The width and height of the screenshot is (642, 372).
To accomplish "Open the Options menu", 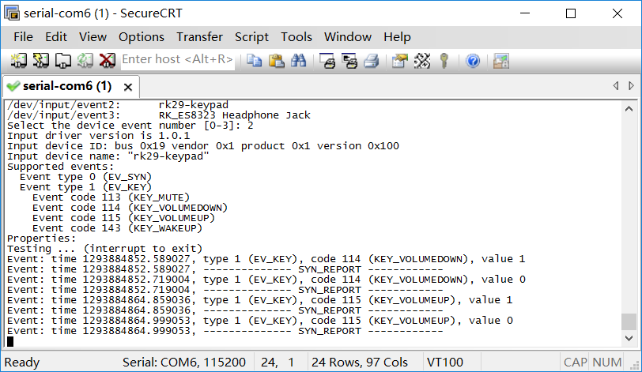I will tap(142, 37).
